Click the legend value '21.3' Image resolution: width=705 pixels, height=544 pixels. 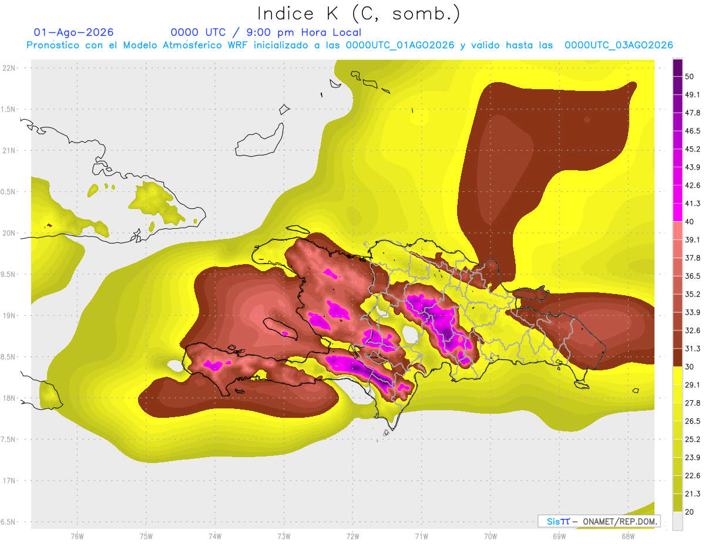693,494
